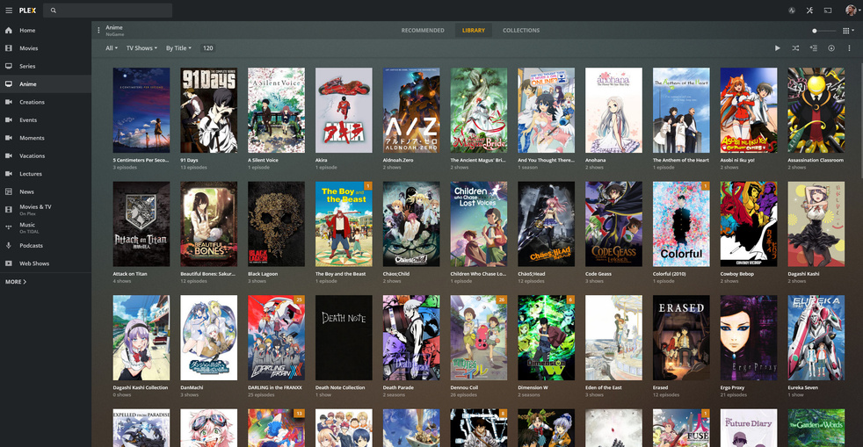
Task: Click the Eden of the East title
Action: pyautogui.click(x=603, y=387)
